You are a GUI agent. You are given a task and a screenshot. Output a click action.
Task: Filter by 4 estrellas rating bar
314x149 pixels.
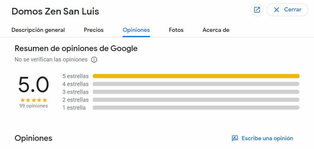pos(196,84)
